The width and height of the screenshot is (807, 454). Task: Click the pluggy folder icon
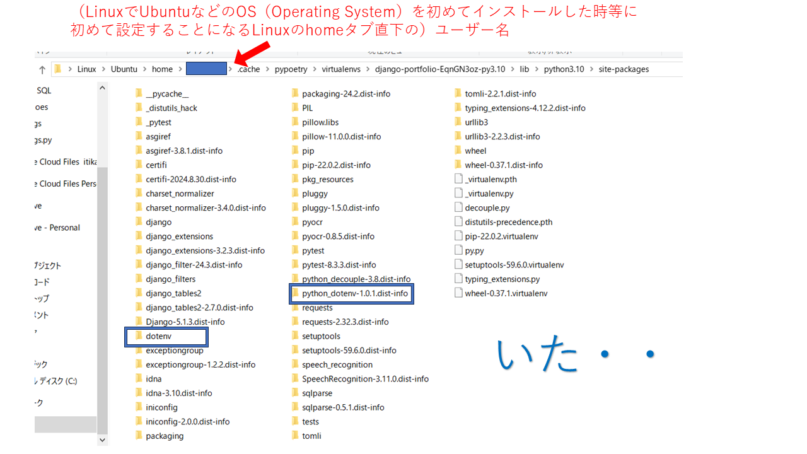[x=295, y=194]
